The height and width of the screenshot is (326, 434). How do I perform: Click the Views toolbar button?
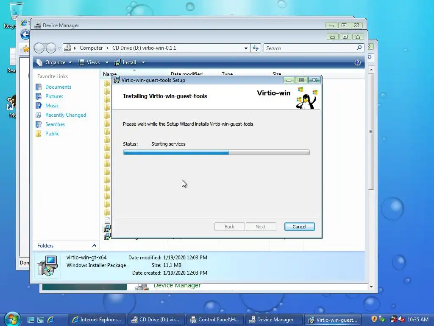(x=89, y=62)
